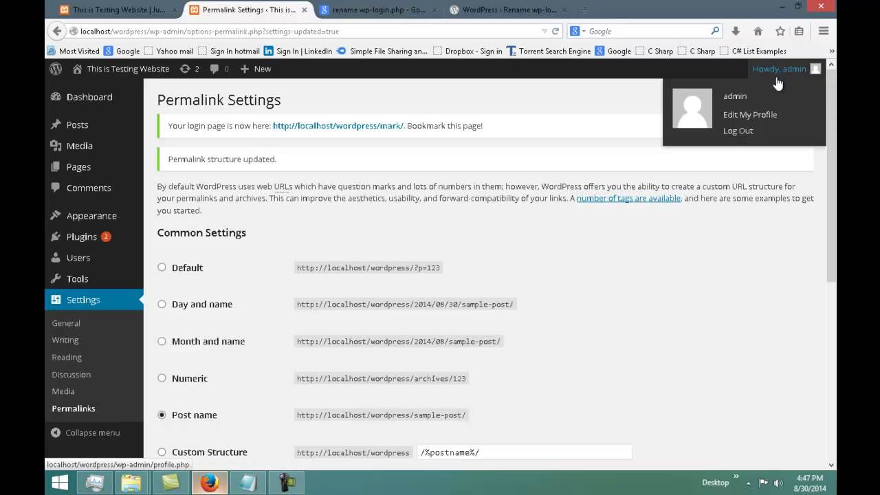880x495 pixels.
Task: Collapse the WordPress admin menu
Action: pyautogui.click(x=85, y=432)
